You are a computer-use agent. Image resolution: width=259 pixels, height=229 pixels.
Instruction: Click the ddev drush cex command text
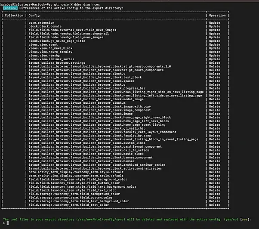tap(87, 4)
